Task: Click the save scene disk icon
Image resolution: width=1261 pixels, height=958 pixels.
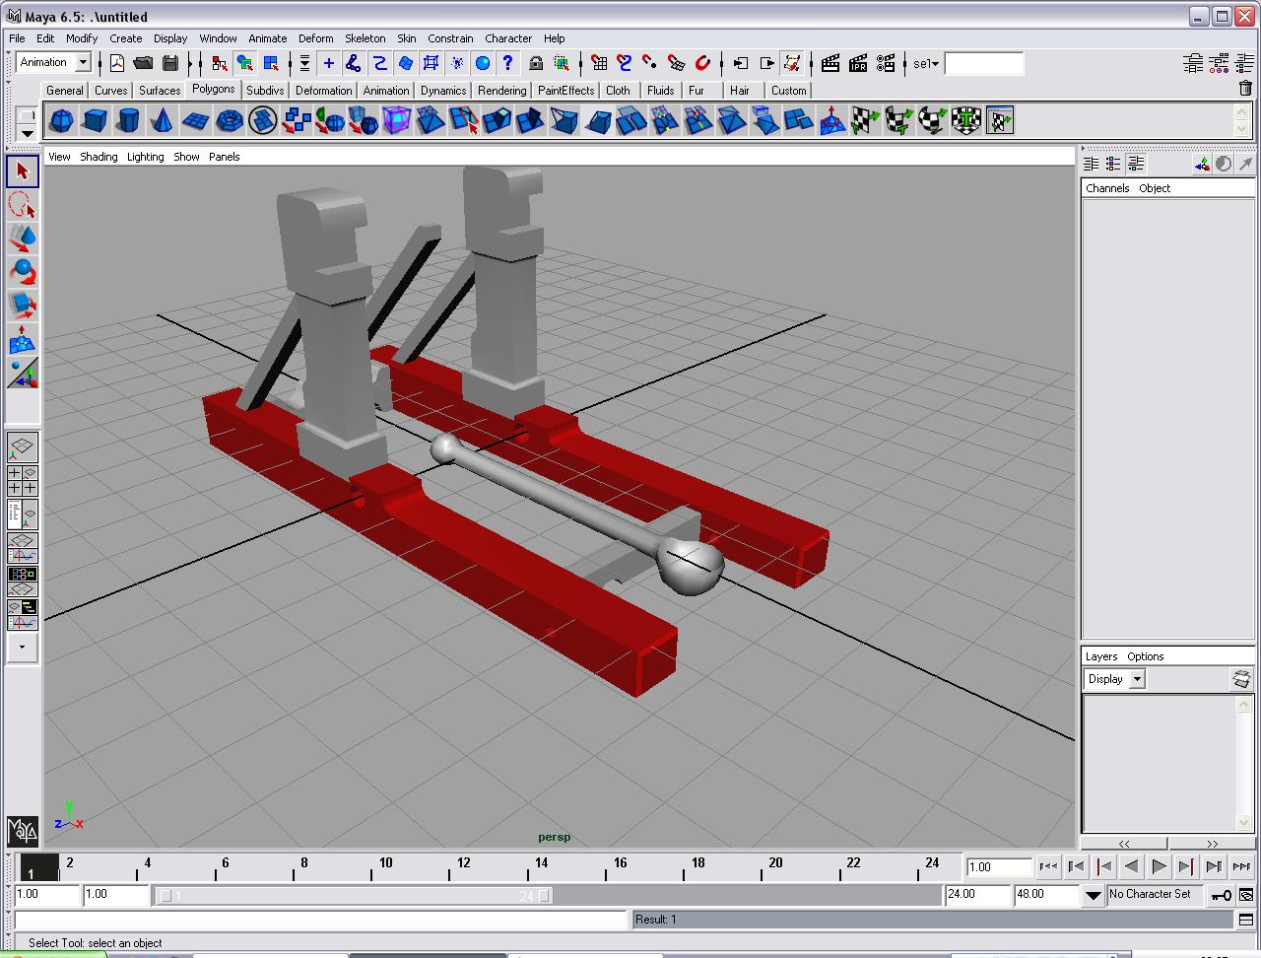Action: (170, 63)
